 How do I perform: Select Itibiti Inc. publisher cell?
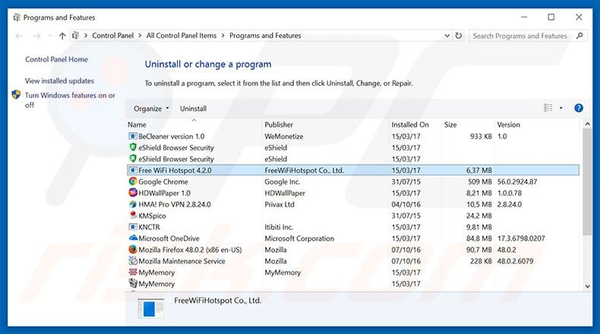click(x=279, y=227)
